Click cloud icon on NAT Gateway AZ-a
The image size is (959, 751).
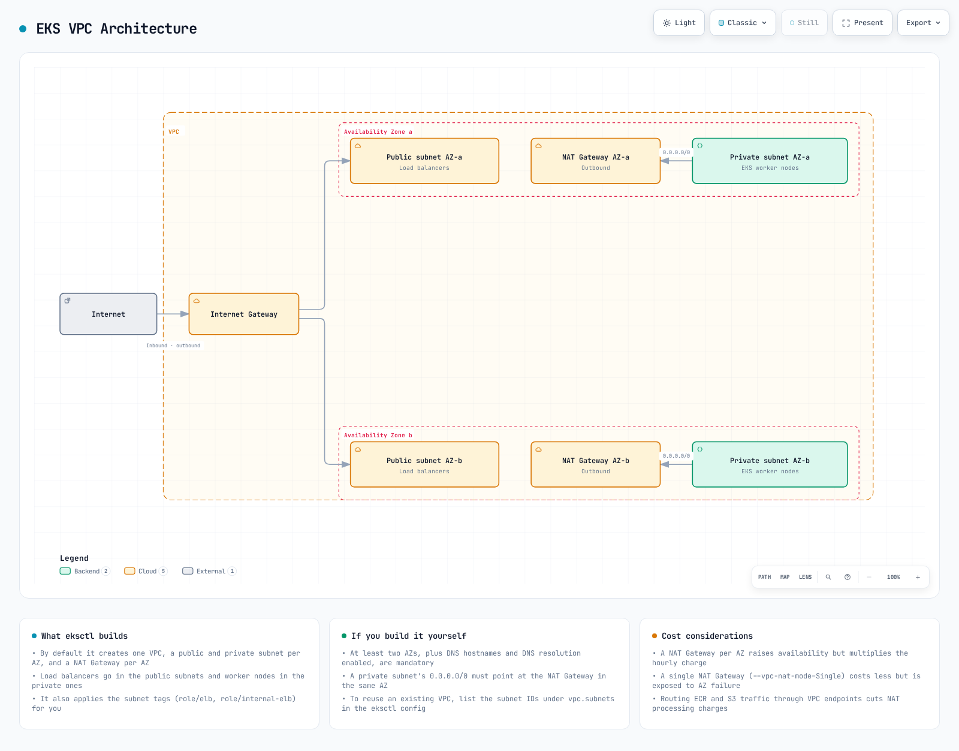[538, 146]
